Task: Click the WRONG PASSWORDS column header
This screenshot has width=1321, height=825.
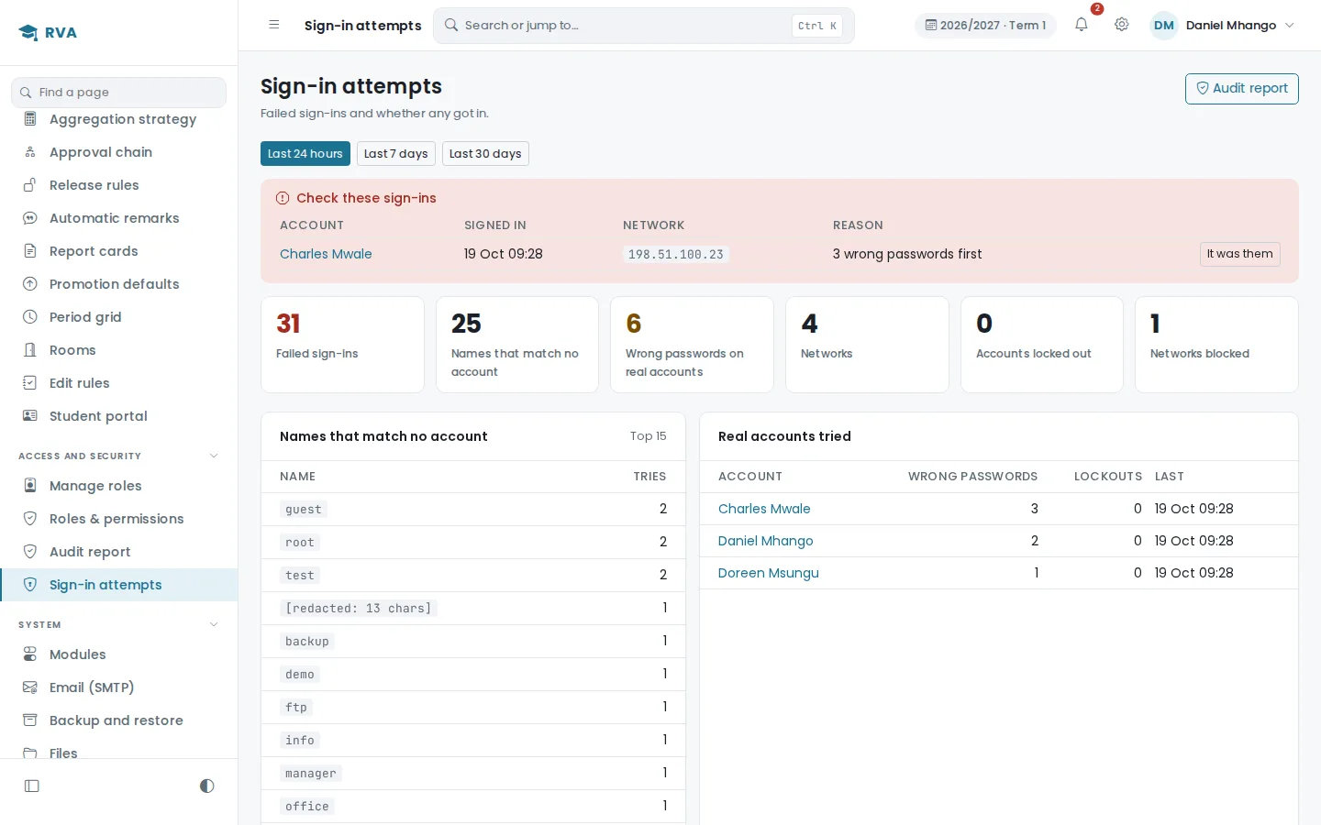Action: pos(972,477)
